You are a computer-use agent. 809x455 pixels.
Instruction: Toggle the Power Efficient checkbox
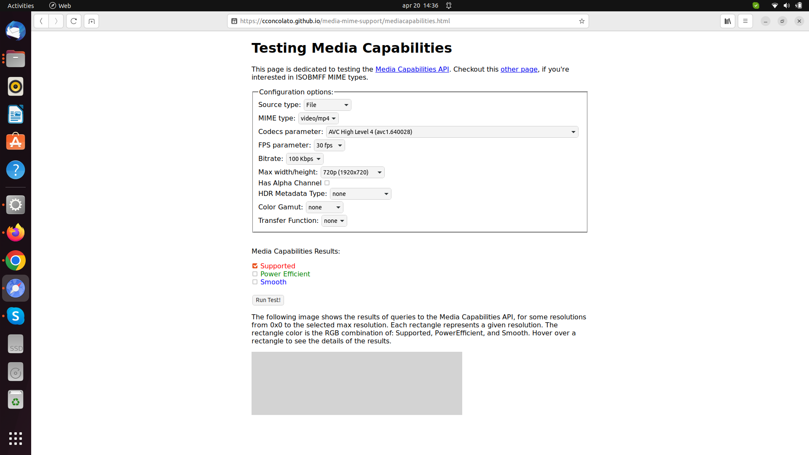click(x=254, y=274)
